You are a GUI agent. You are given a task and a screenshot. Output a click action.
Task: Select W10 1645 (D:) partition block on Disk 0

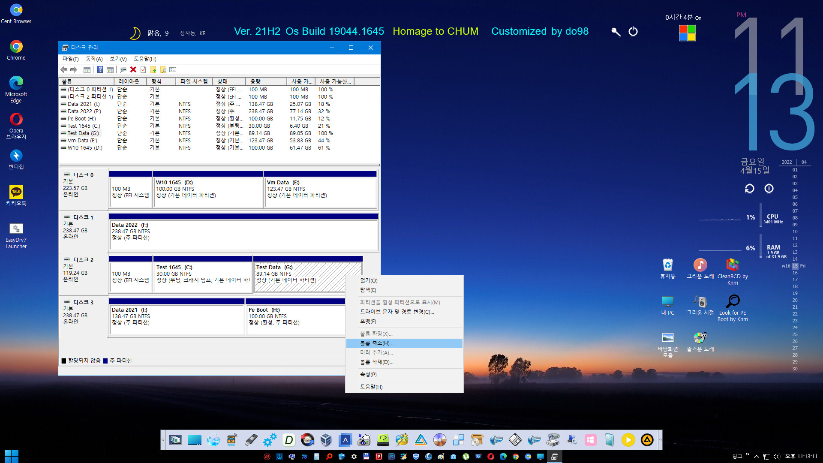click(x=208, y=189)
